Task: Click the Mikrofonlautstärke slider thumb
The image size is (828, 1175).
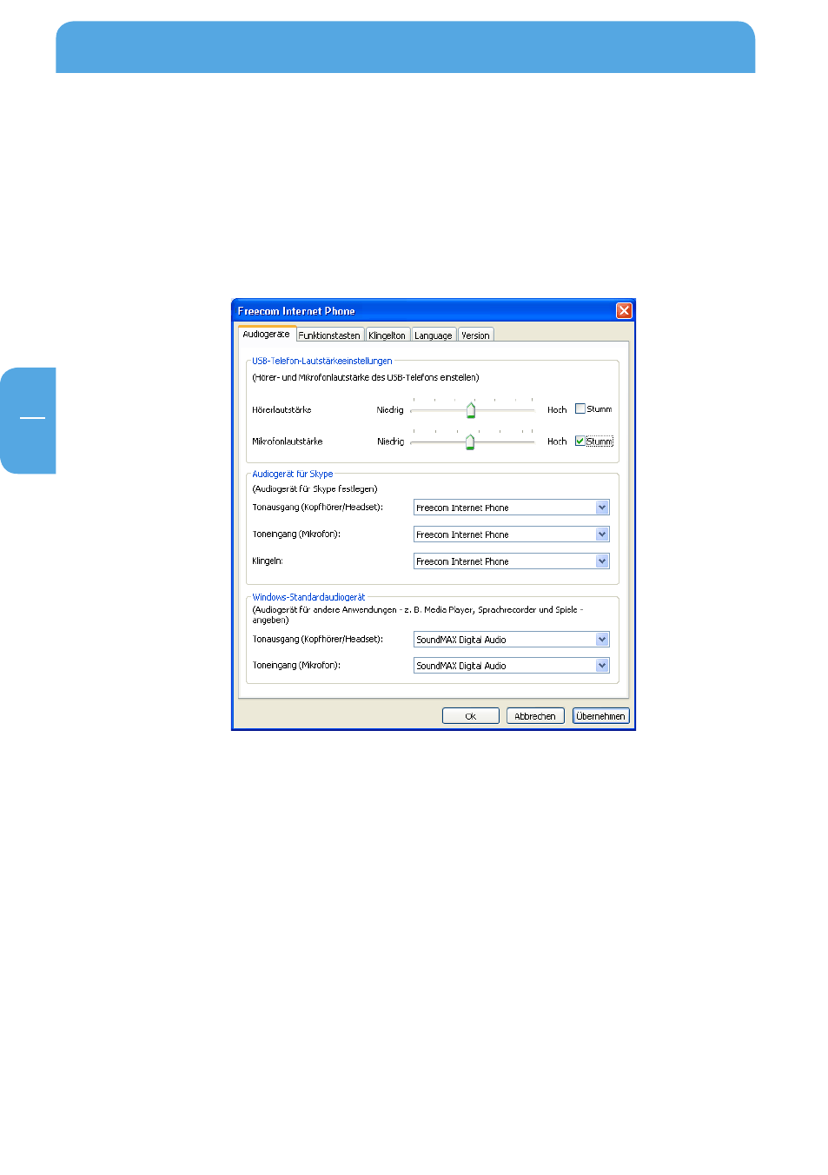Action: click(x=469, y=442)
